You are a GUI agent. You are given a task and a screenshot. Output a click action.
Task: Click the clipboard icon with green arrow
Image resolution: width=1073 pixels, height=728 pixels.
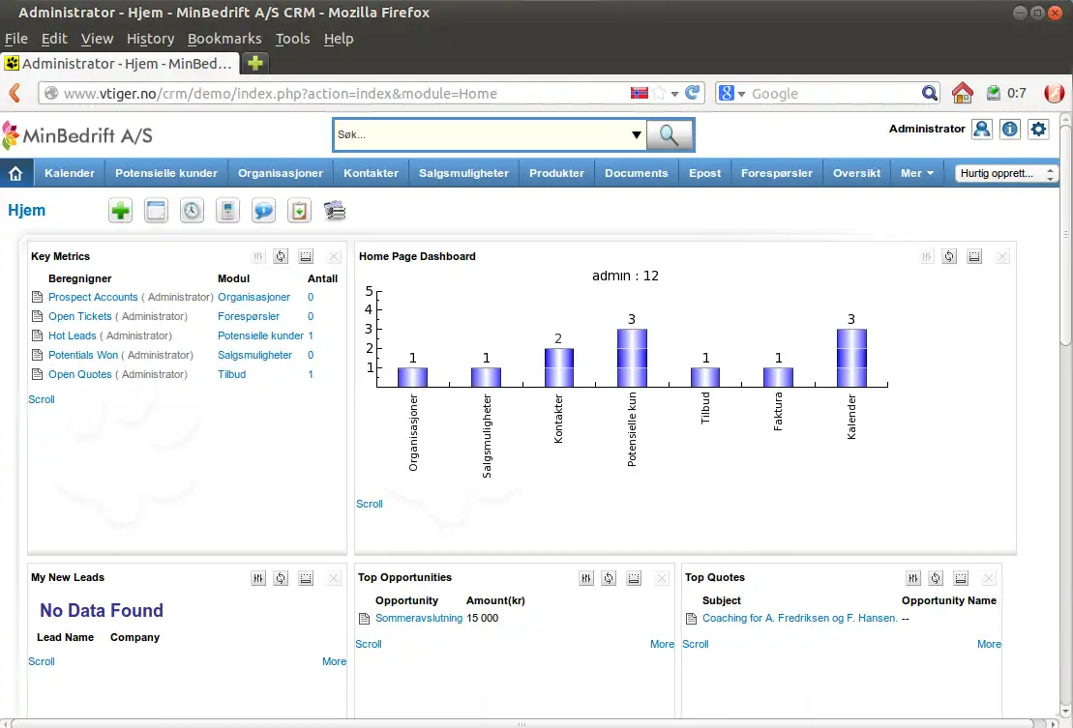coord(299,211)
